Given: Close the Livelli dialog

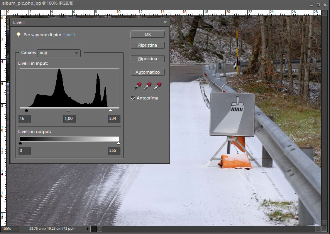Looking at the screenshot, I should (165, 22).
